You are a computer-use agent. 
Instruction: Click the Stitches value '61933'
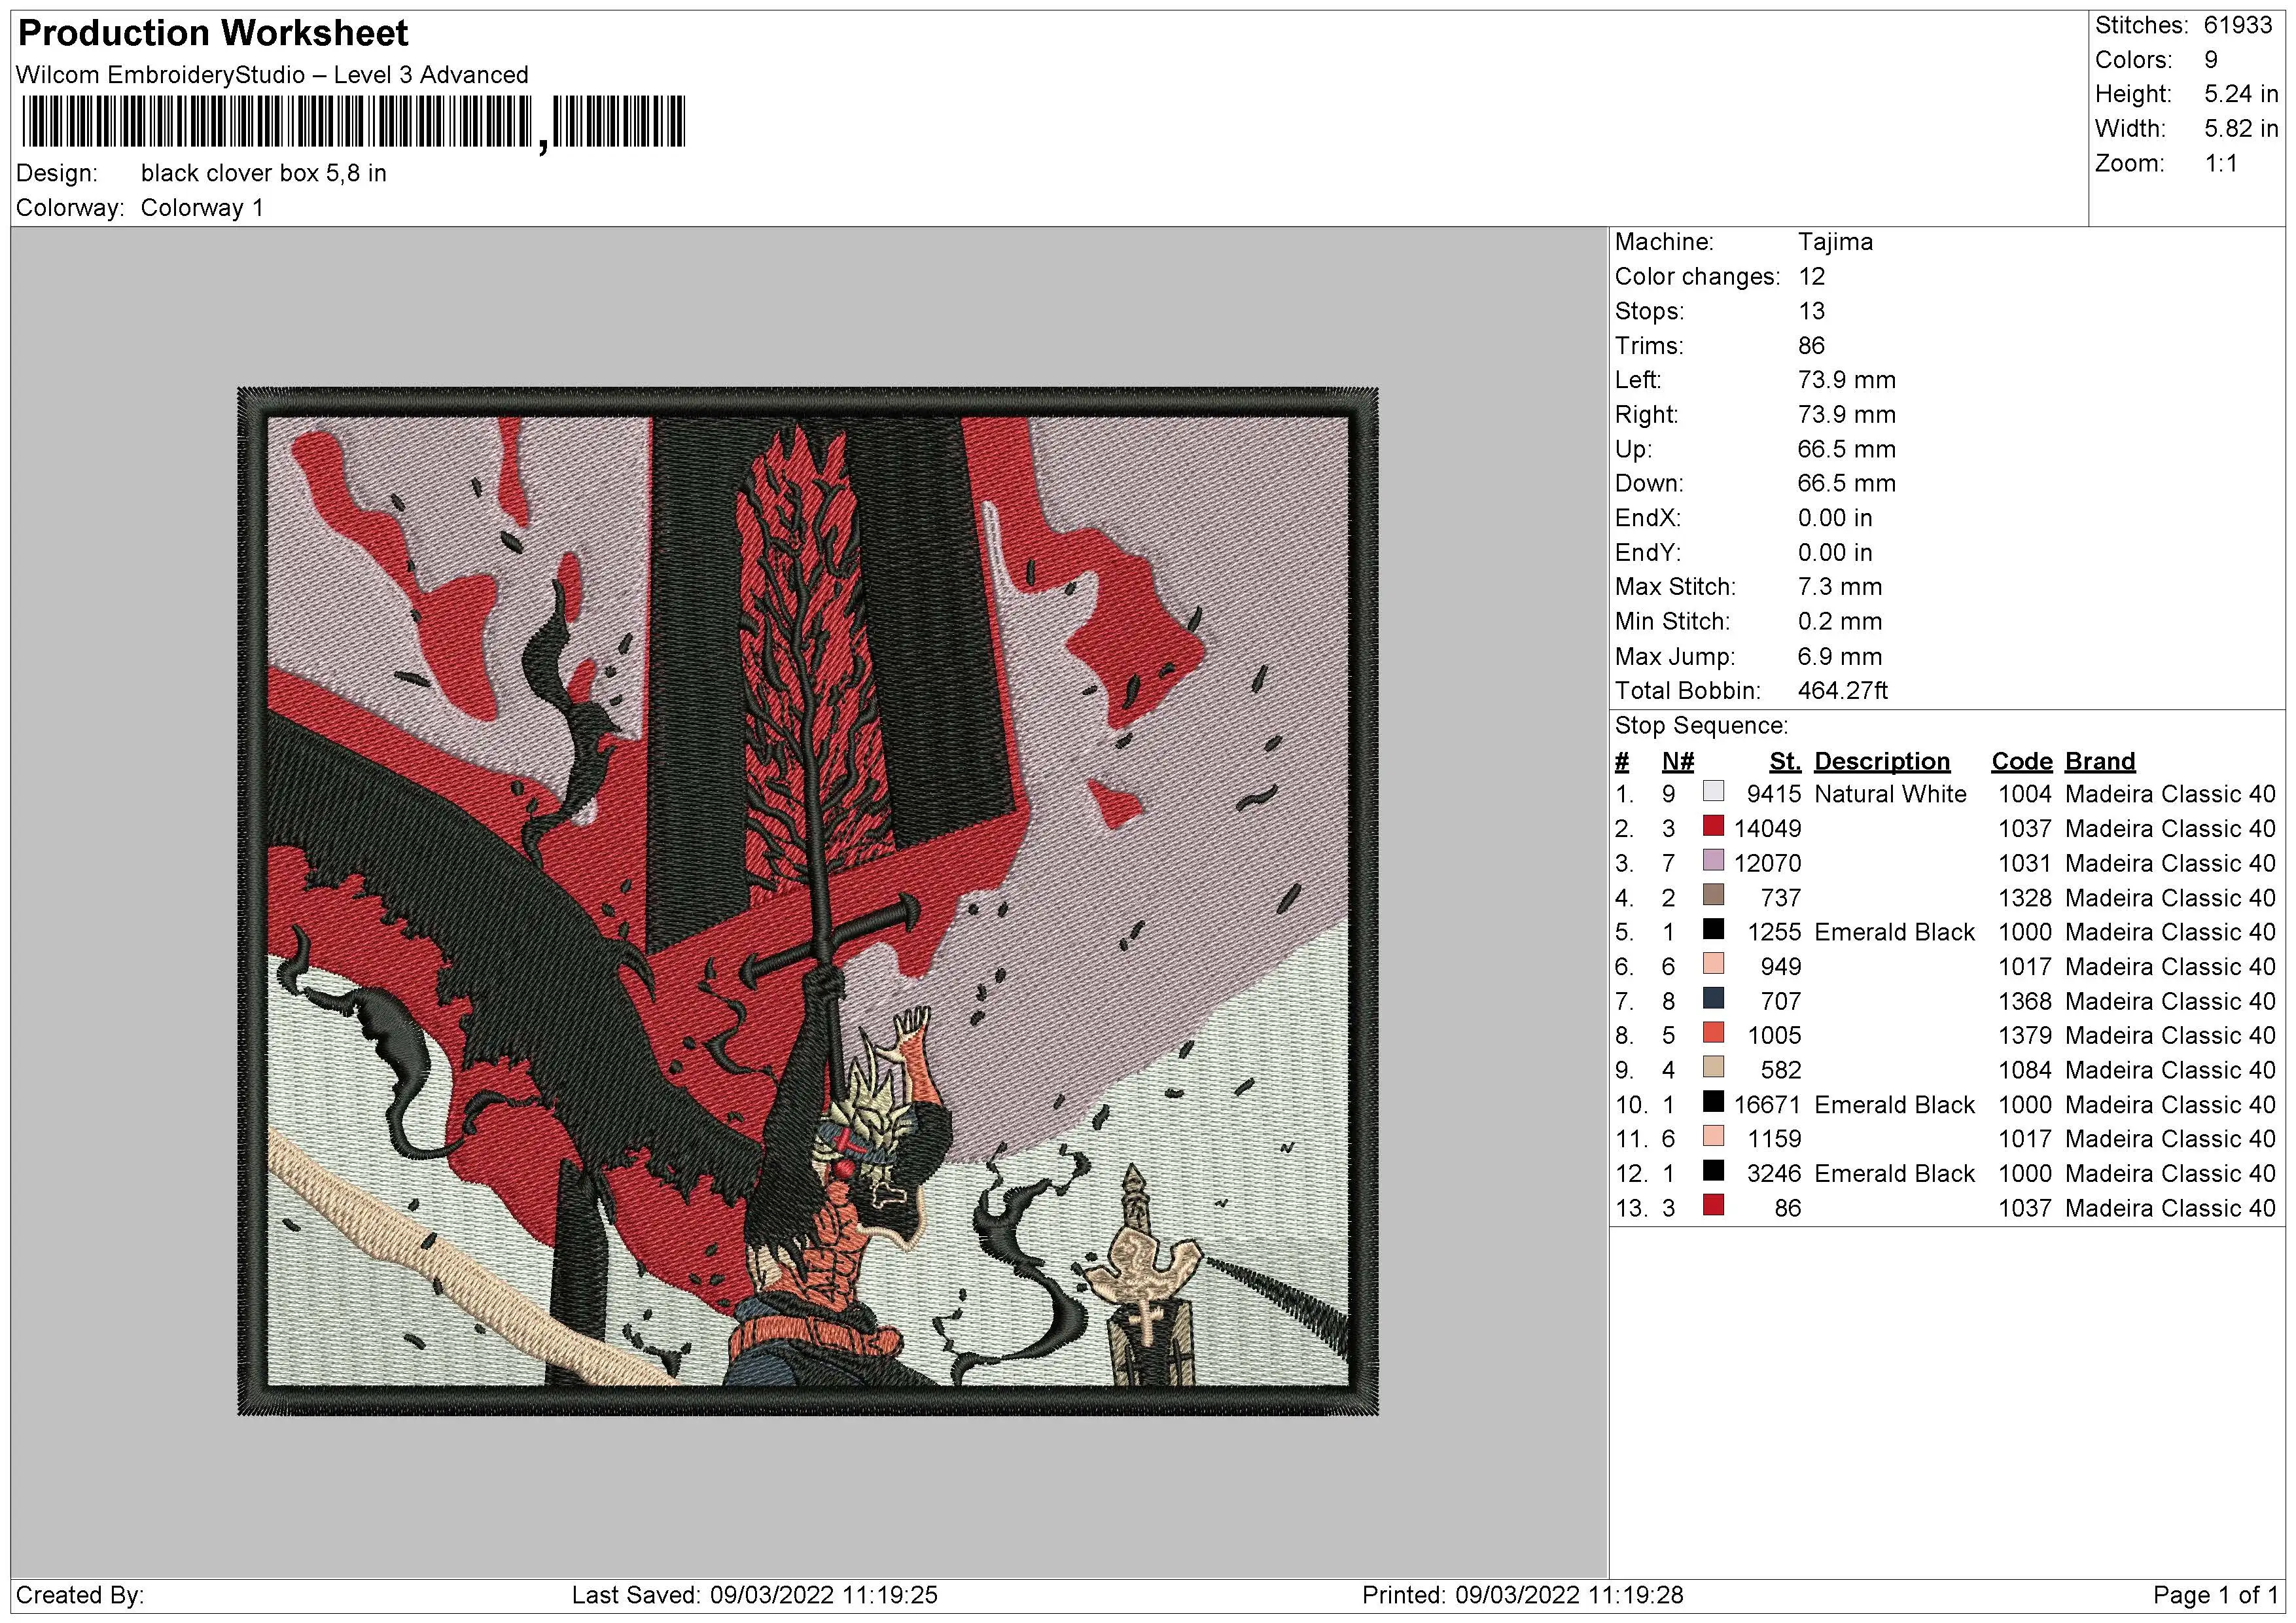click(2238, 25)
